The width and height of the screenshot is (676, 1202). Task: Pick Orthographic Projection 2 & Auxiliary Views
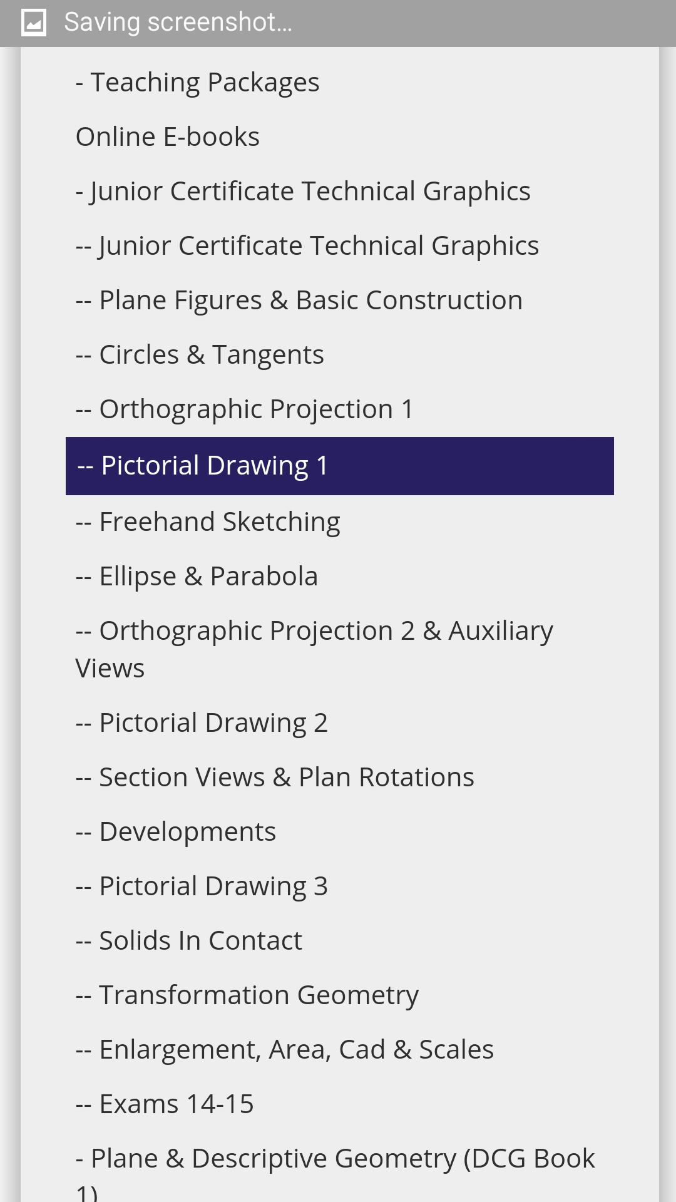click(314, 649)
